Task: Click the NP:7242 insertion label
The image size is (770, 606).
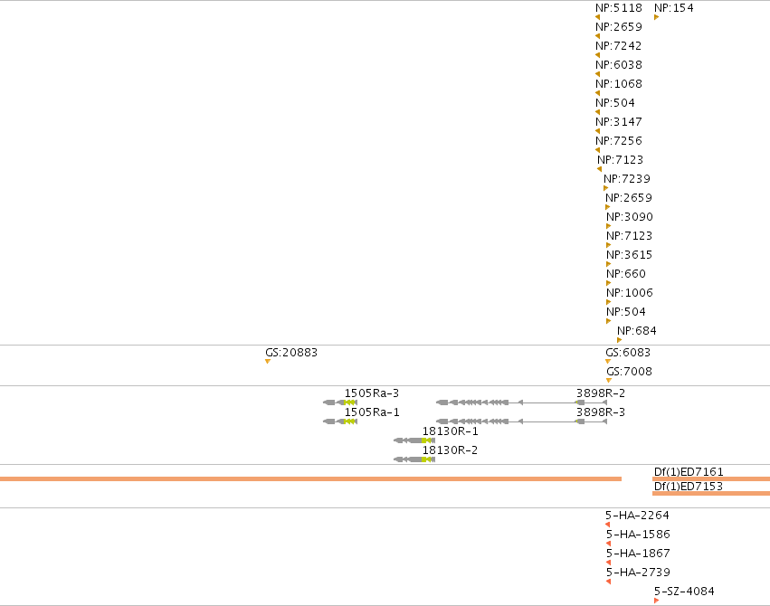Action: (619, 45)
